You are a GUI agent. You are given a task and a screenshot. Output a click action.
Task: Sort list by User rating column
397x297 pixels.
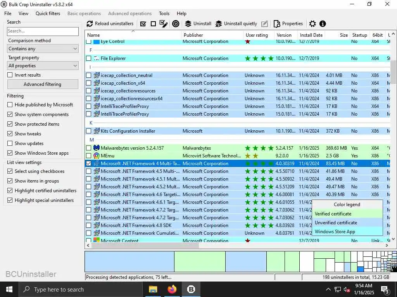259,35
